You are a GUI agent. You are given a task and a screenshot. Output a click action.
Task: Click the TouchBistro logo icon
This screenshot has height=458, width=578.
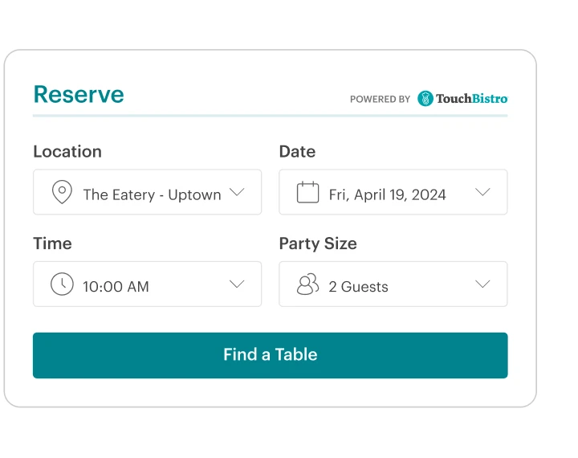pos(425,99)
